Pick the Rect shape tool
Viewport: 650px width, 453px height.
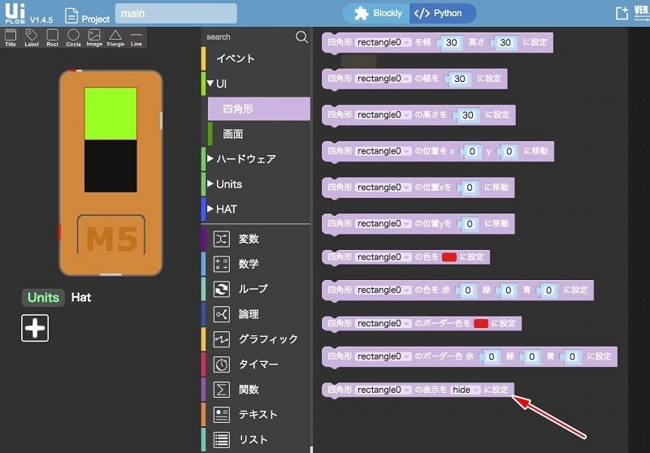pyautogui.click(x=53, y=37)
